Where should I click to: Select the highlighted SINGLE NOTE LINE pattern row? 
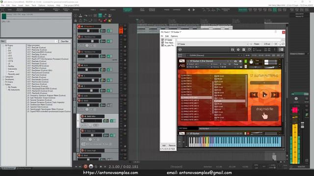point(196,98)
